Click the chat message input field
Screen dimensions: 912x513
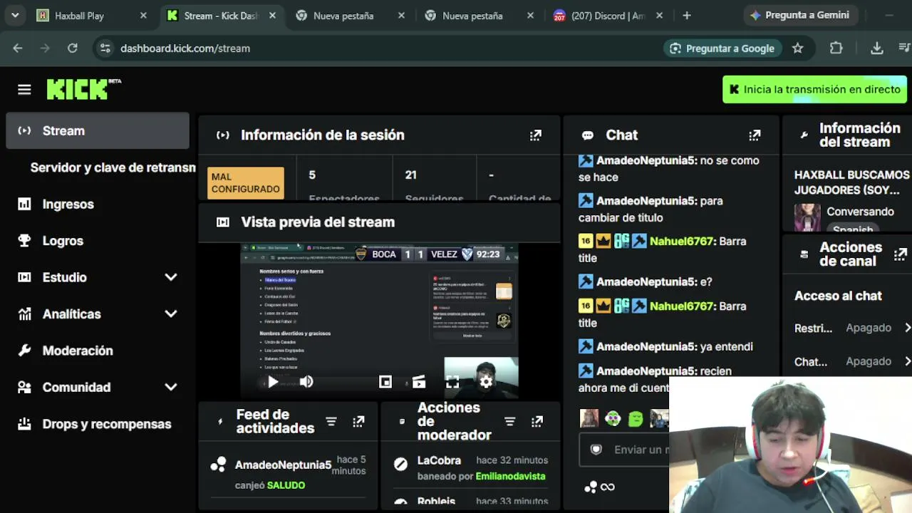point(624,450)
